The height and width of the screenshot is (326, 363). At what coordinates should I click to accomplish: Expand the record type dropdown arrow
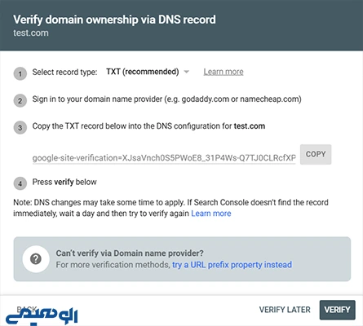(187, 72)
